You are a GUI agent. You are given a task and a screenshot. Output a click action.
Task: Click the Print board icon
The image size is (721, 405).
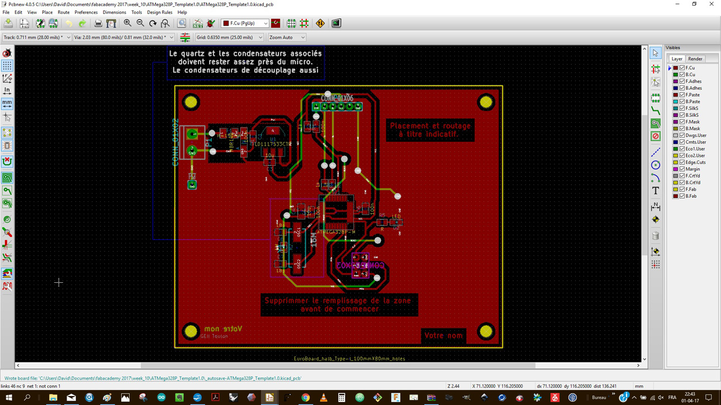(x=98, y=23)
